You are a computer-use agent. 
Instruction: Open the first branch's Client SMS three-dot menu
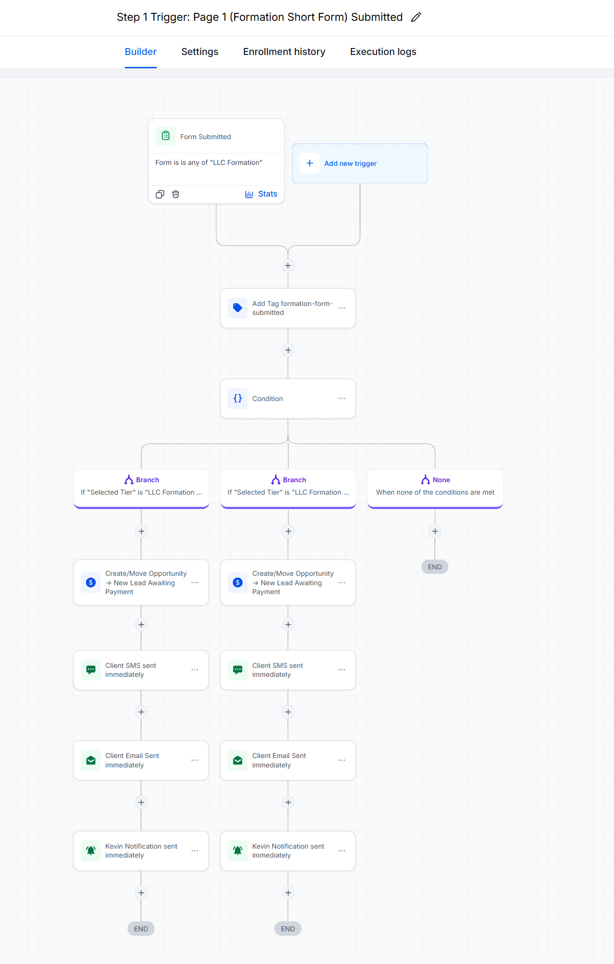coord(195,670)
